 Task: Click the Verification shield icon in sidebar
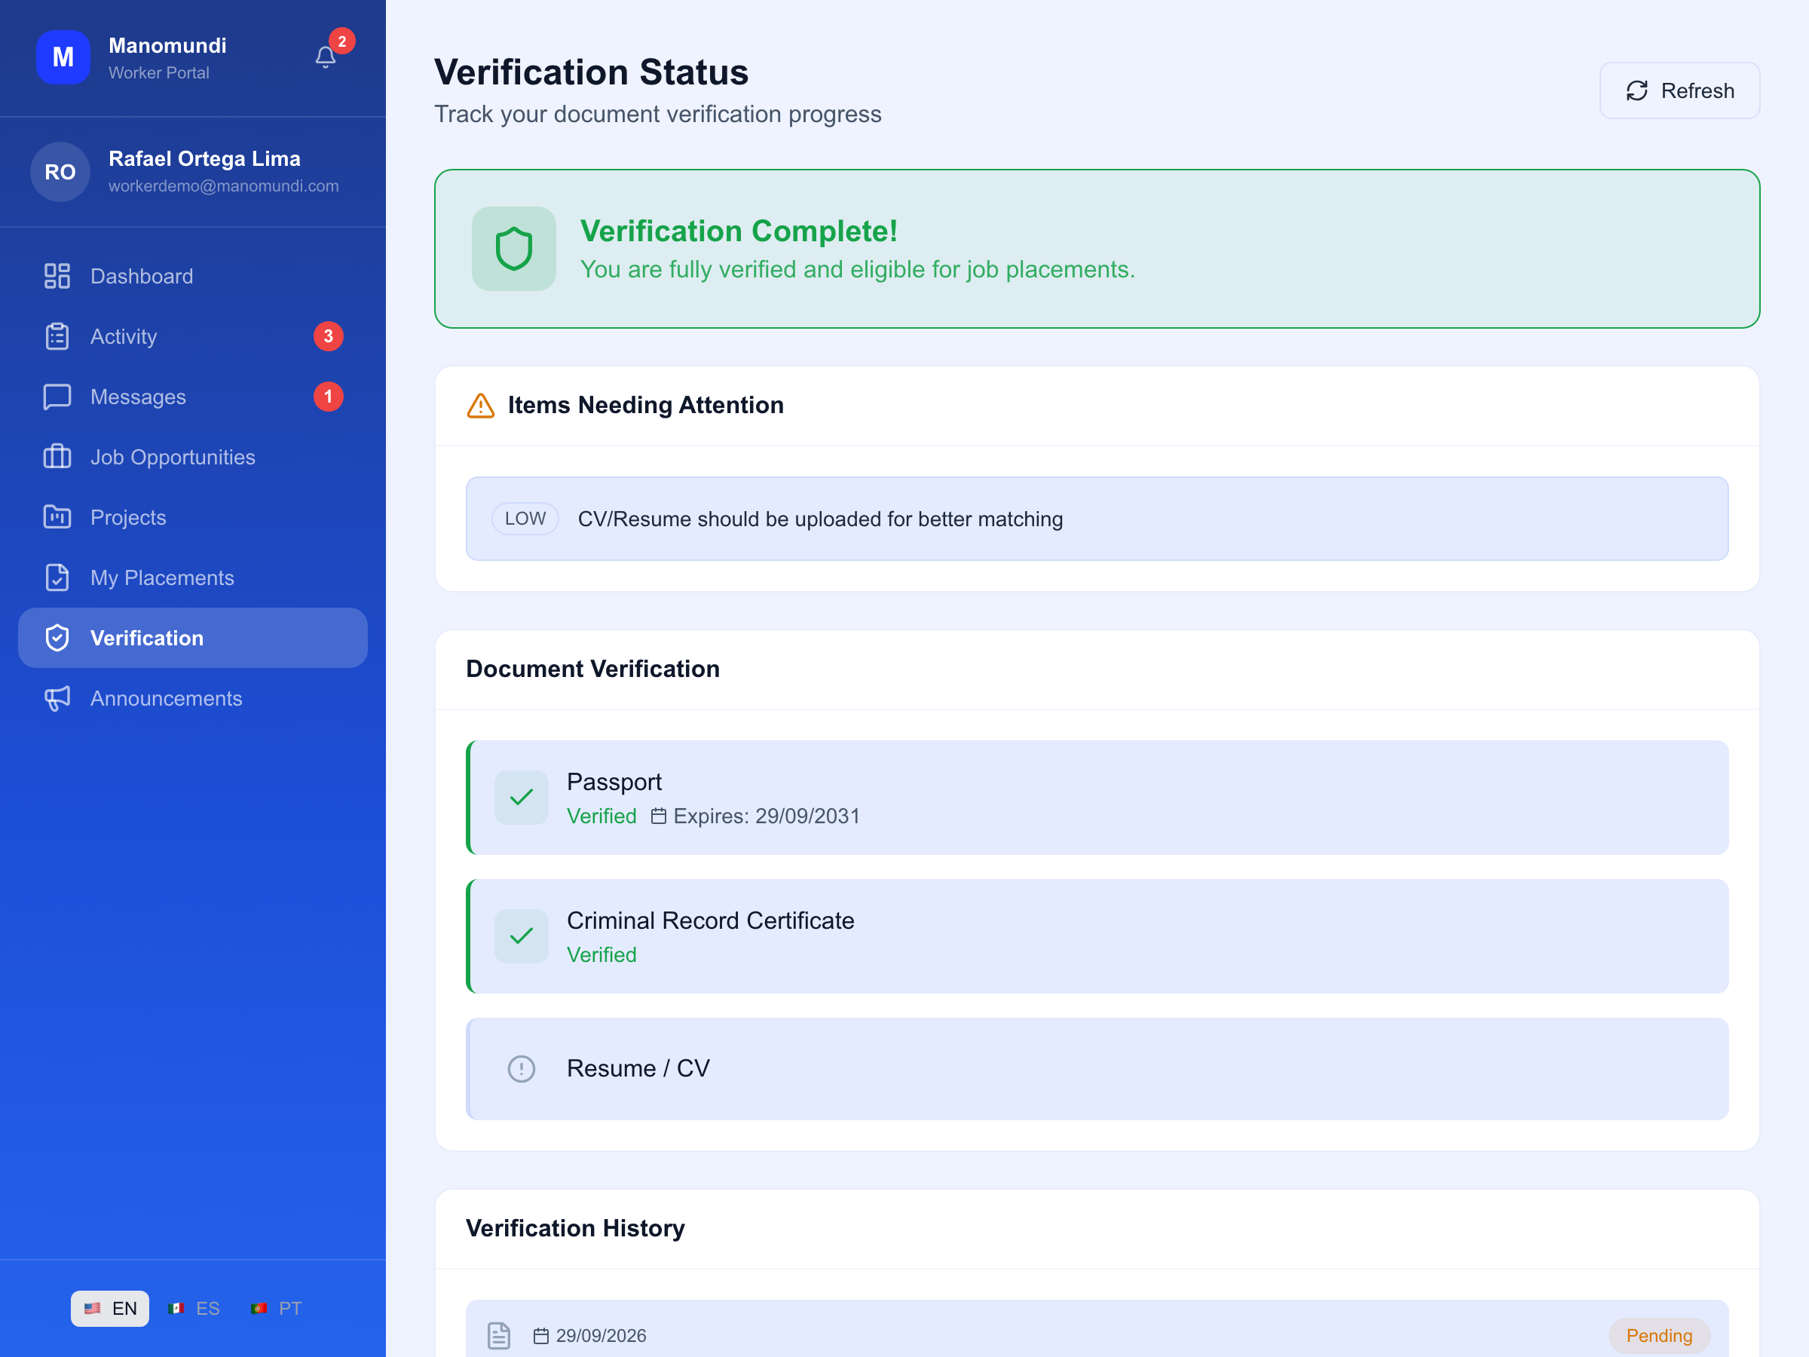pos(57,638)
